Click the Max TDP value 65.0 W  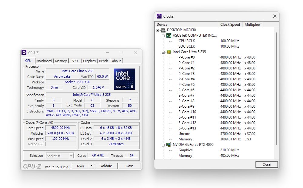pos(102,76)
